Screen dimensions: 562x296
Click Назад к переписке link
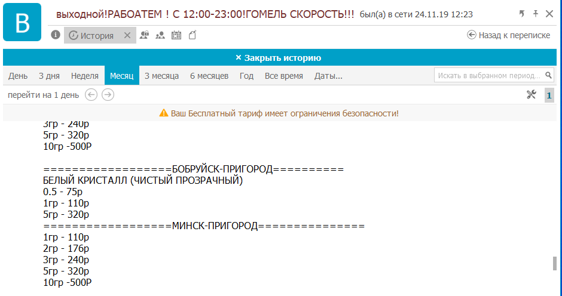(508, 35)
